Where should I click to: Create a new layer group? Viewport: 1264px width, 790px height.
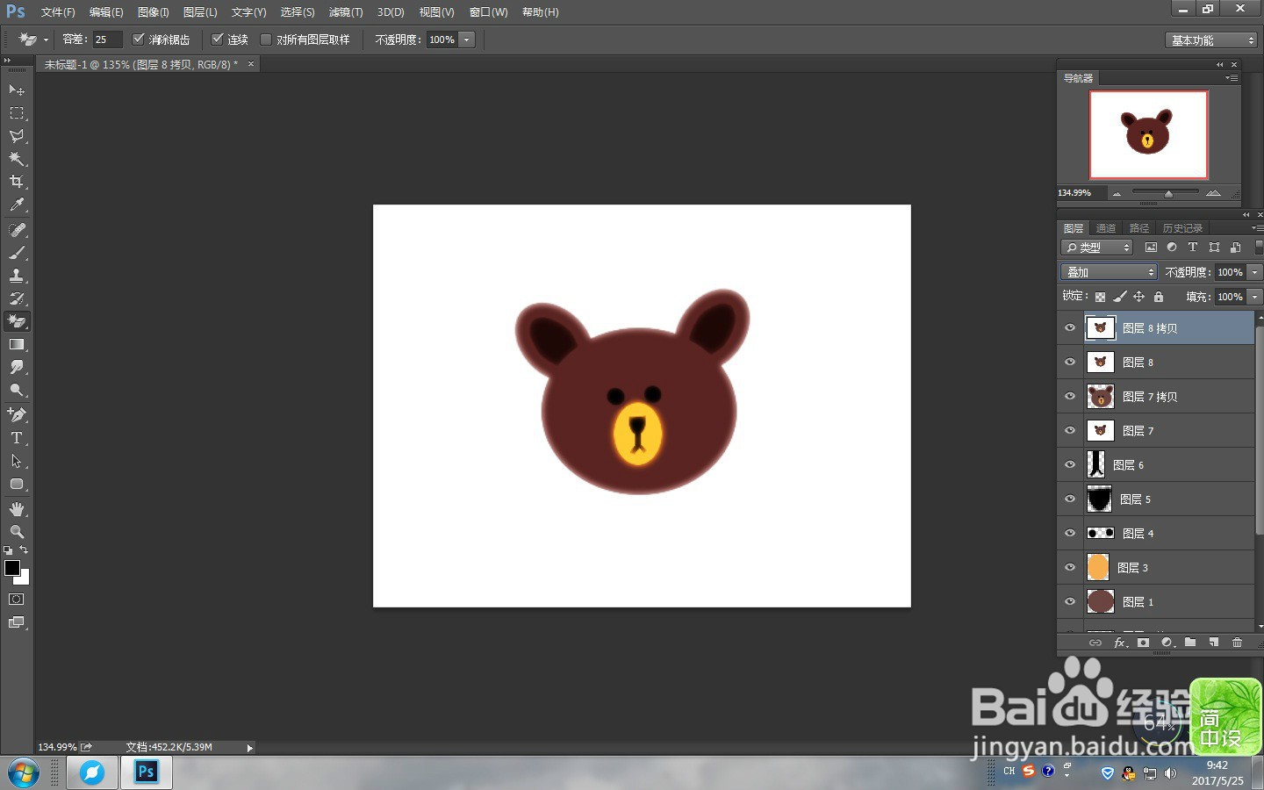(1190, 643)
